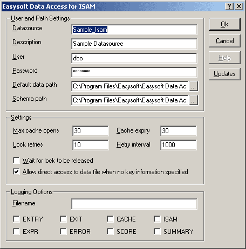Click the question mark help icon in title bar

click(229, 6)
